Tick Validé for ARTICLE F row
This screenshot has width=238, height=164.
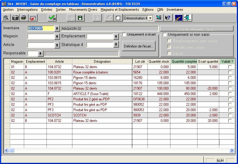pos(230,94)
